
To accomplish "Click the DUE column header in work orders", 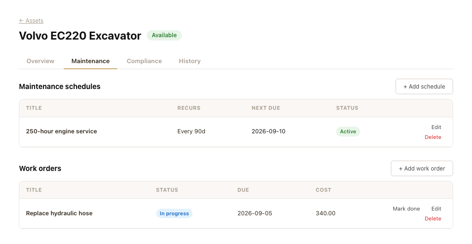I will pos(243,190).
